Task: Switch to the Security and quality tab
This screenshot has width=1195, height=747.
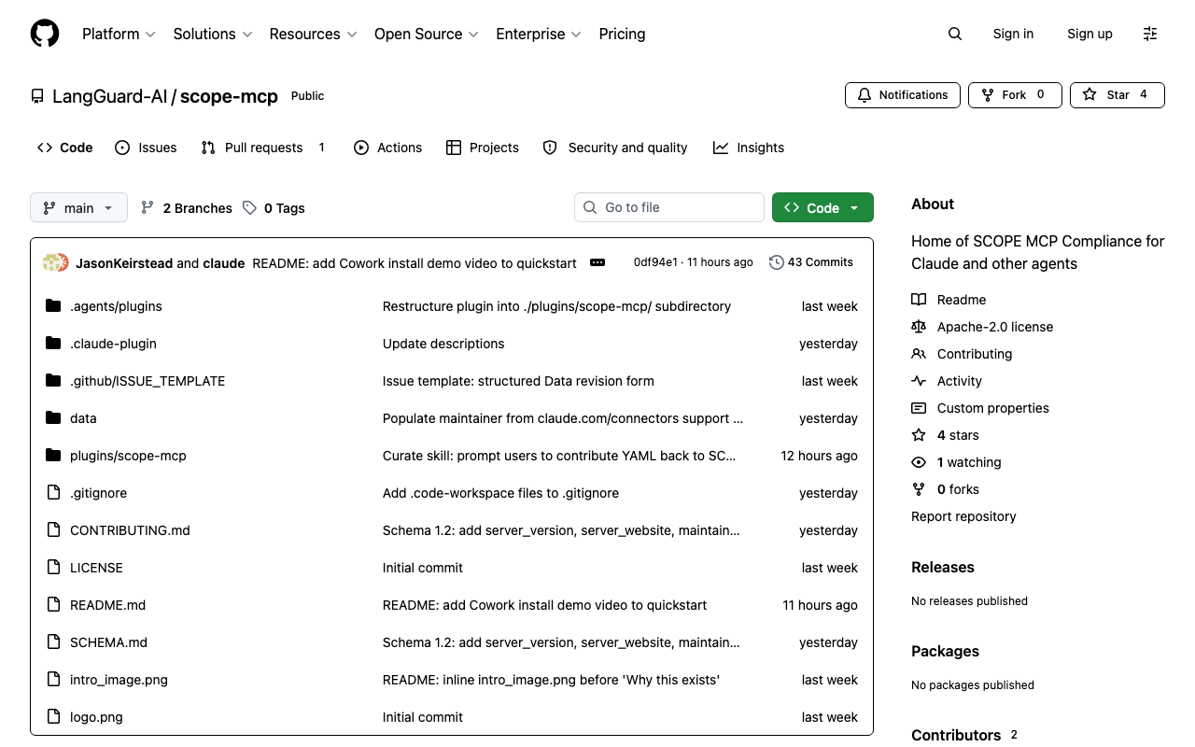Action: coord(615,148)
